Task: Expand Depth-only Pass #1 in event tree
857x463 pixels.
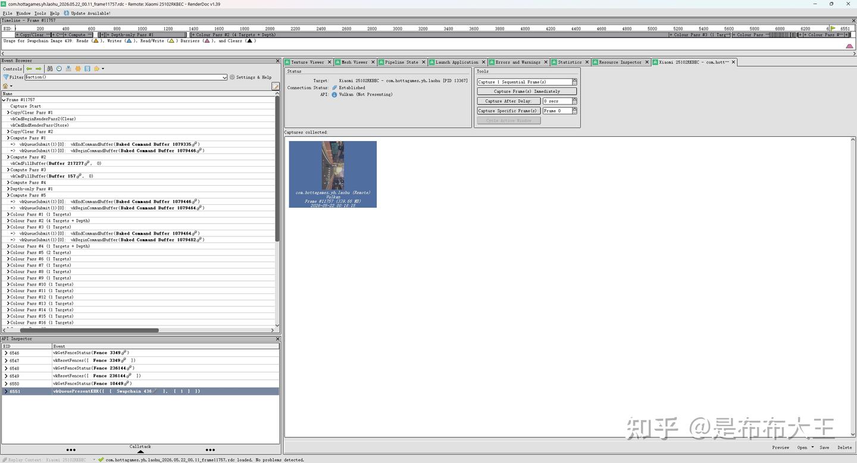Action: 8,189
